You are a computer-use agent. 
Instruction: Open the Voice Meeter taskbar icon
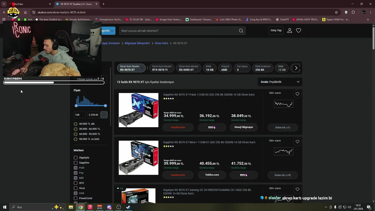100,207
